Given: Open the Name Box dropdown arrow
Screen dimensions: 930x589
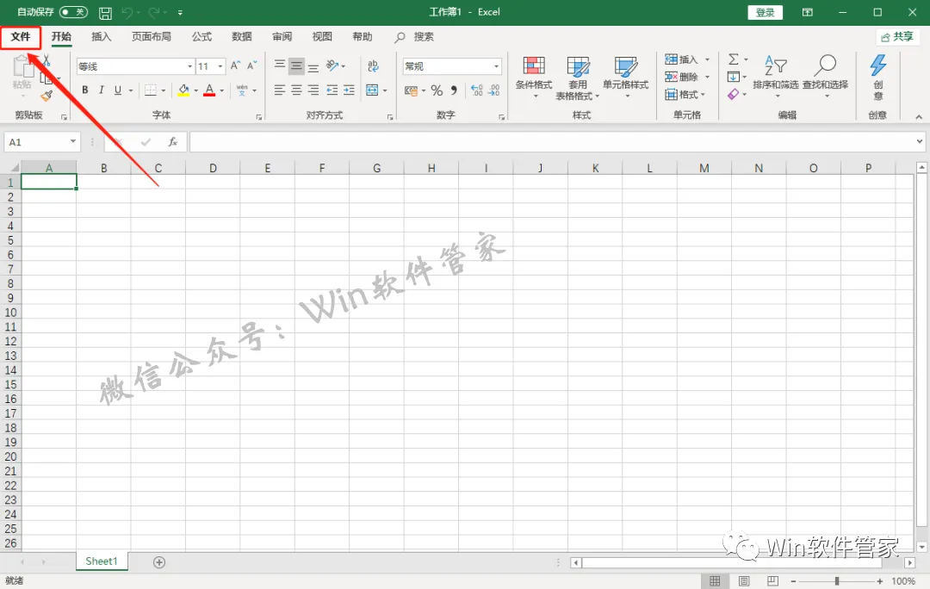Looking at the screenshot, I should coord(73,142).
